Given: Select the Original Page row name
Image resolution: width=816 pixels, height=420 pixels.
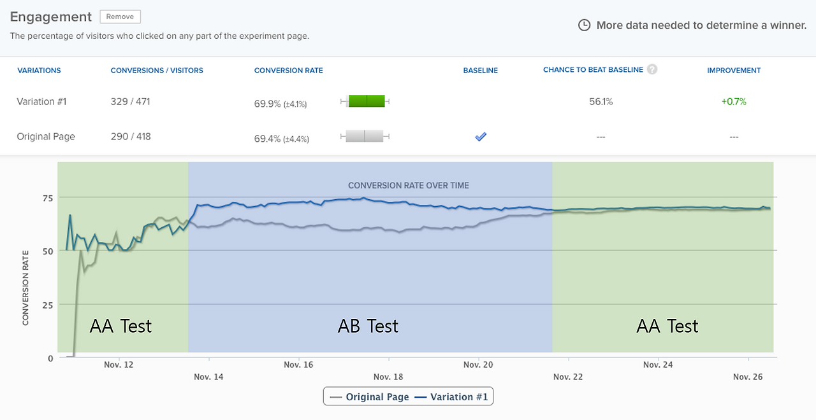Looking at the screenshot, I should [x=46, y=137].
